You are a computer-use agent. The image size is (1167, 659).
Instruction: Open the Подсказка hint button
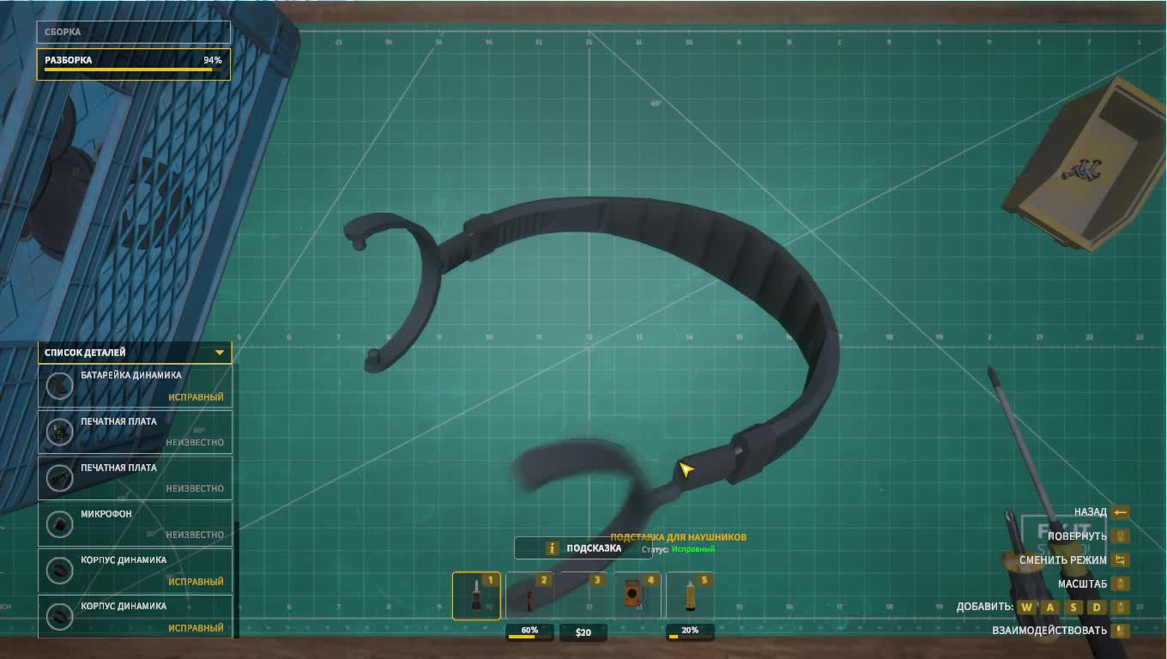click(583, 548)
